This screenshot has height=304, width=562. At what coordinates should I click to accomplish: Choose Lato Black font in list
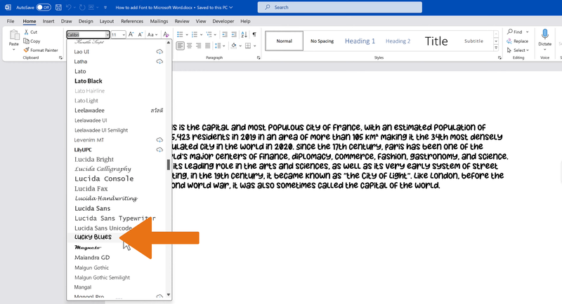click(89, 81)
